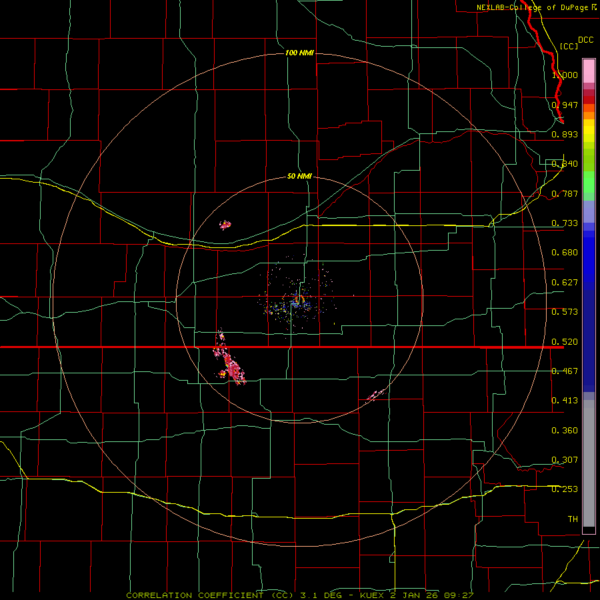Click the [CC] legend header label

coord(569,46)
